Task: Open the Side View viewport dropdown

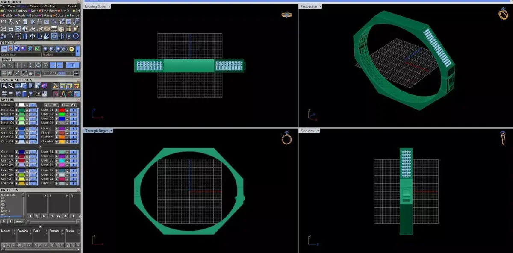Action: click(x=318, y=131)
